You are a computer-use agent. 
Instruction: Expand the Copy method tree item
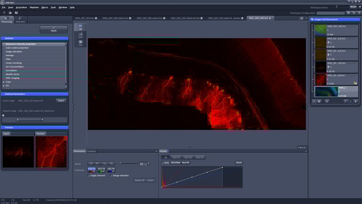[x=4, y=82]
